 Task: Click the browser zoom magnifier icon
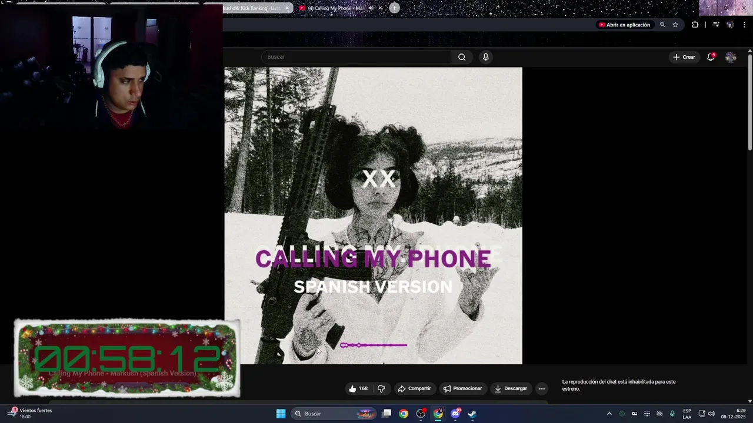662,25
